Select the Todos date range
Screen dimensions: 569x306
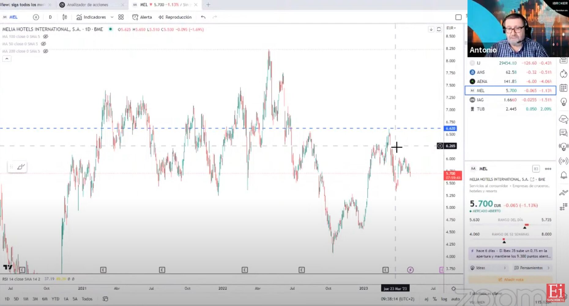87,299
